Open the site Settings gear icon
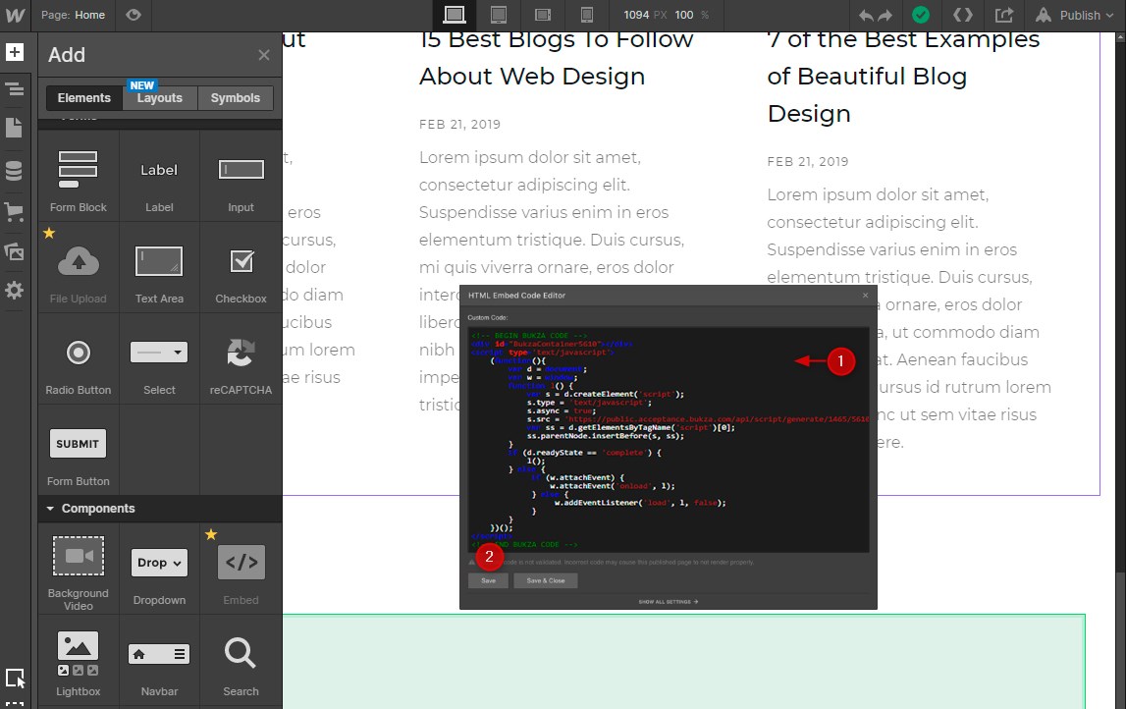Viewport: 1126px width, 709px height. (x=15, y=291)
